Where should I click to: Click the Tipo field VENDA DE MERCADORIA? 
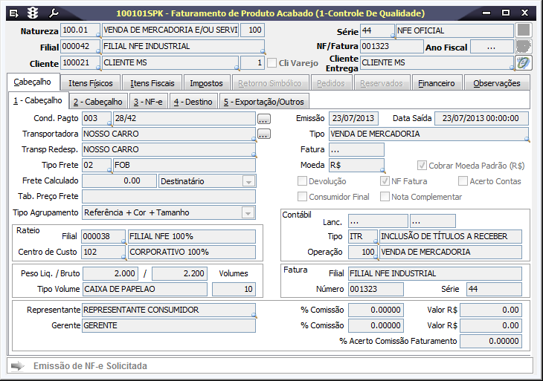click(428, 134)
